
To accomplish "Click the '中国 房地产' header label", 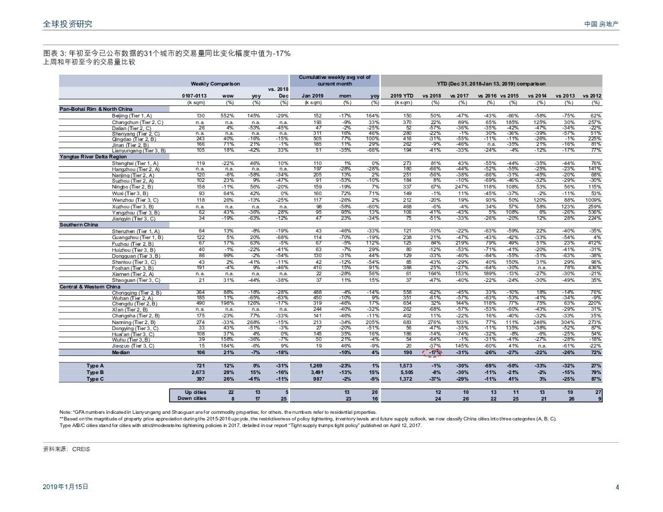I will (602, 24).
